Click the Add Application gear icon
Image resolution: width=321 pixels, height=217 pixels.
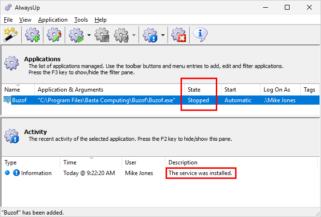point(32,35)
